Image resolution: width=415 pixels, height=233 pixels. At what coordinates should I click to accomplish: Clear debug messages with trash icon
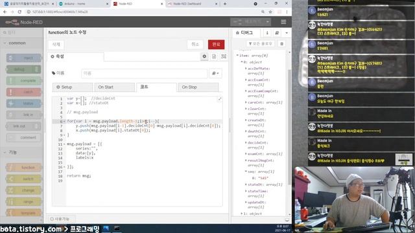[281, 43]
